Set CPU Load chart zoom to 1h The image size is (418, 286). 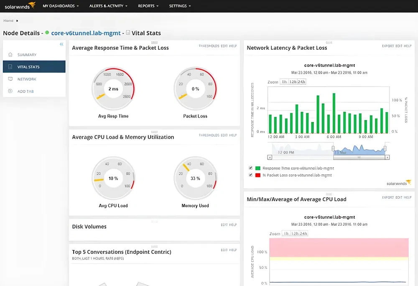[x=286, y=233]
